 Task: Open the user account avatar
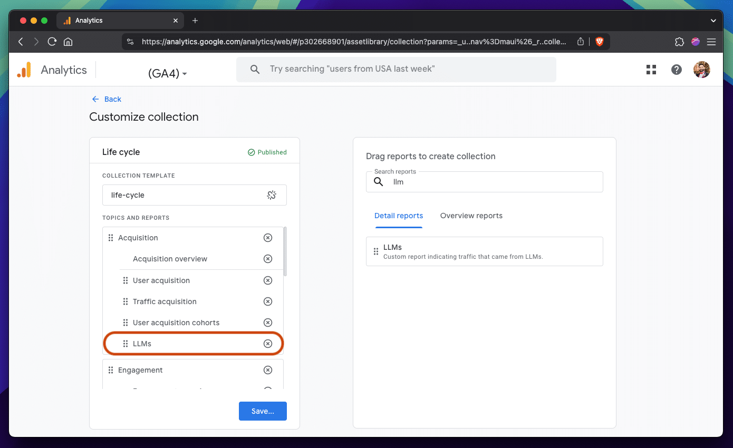pos(702,70)
